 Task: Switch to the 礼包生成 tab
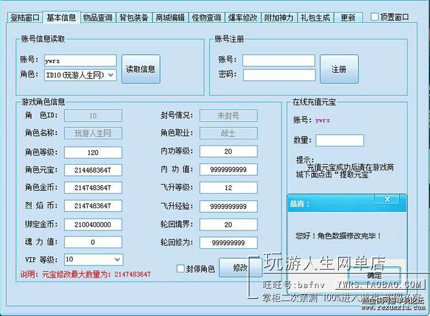(x=315, y=18)
